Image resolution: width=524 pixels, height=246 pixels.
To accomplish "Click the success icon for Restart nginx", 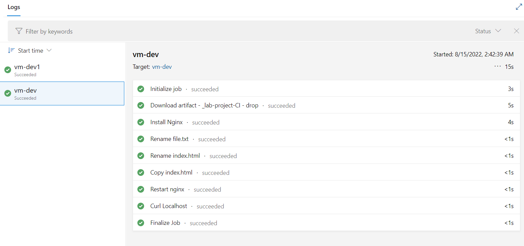I will click(x=141, y=189).
